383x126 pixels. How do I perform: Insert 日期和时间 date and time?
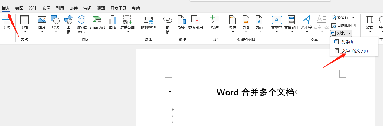343,25
